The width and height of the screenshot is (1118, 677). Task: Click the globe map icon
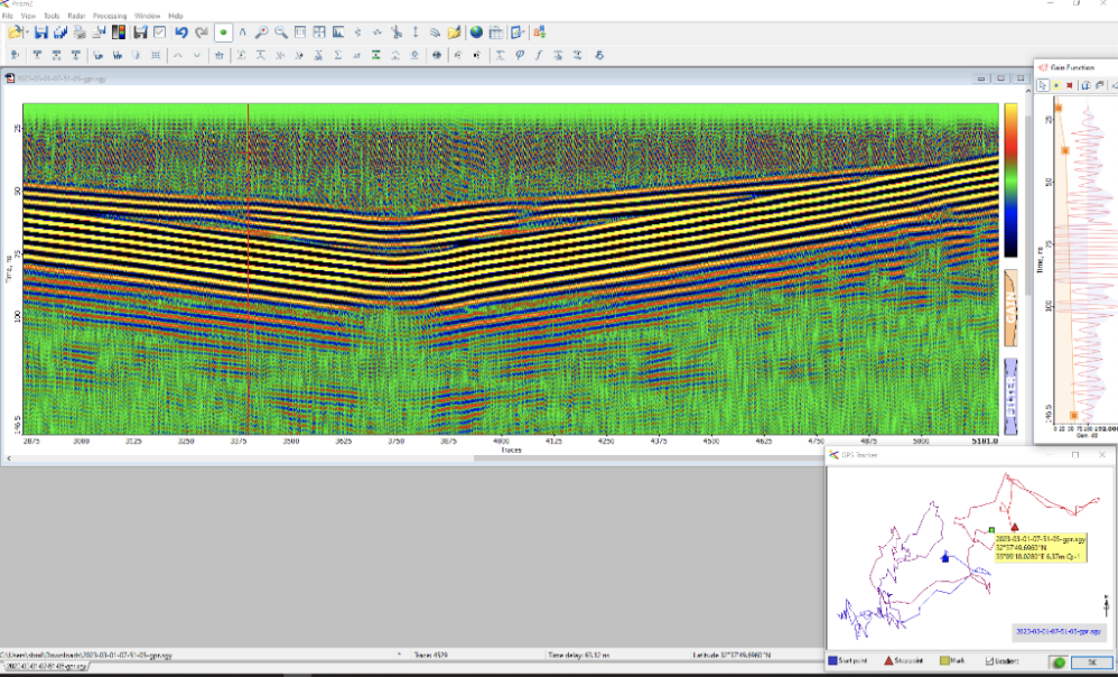click(476, 33)
